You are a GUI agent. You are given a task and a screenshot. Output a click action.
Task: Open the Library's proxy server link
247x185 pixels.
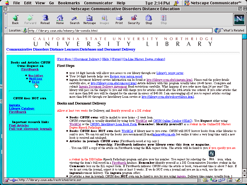170,73
